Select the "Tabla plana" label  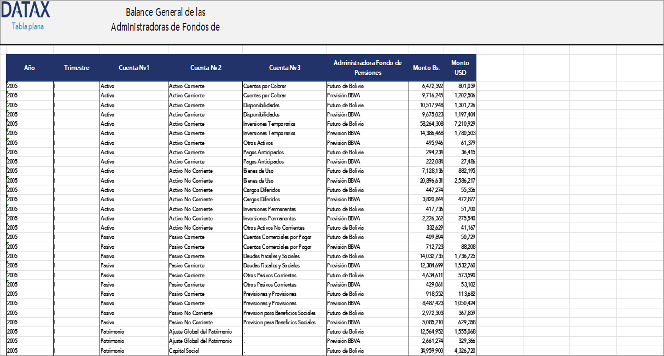[x=27, y=26]
